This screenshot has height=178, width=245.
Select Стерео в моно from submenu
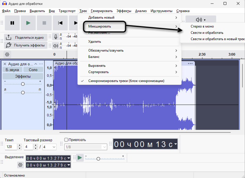tap(202, 26)
